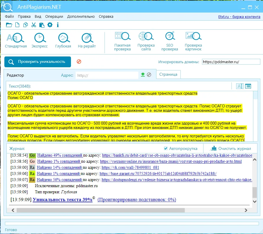Open the Файл menu
The height and width of the screenshot is (234, 263).
click(9, 17)
